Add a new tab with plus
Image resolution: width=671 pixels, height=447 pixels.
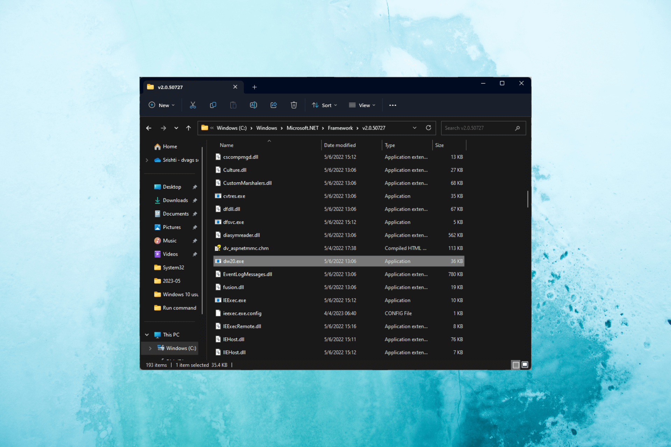pos(255,87)
